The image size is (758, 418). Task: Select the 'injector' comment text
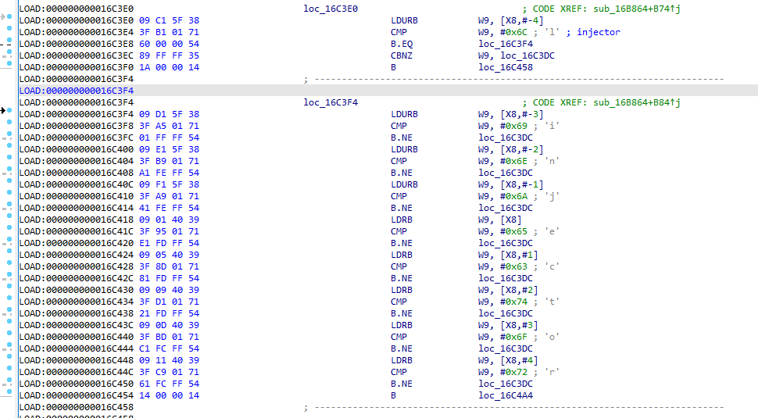599,32
